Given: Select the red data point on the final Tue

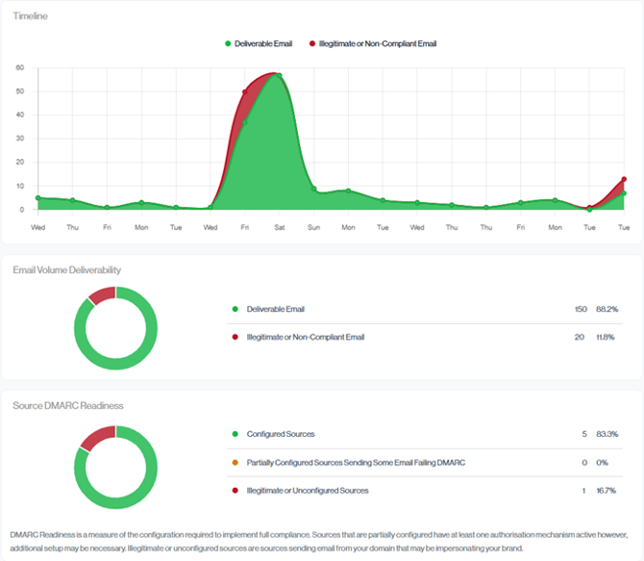Looking at the screenshot, I should (624, 179).
